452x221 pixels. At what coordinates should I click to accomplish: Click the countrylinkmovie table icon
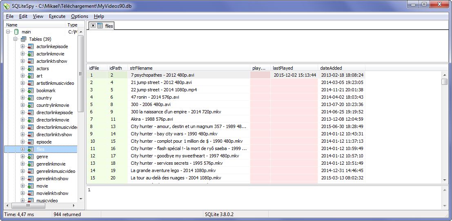[31, 105]
